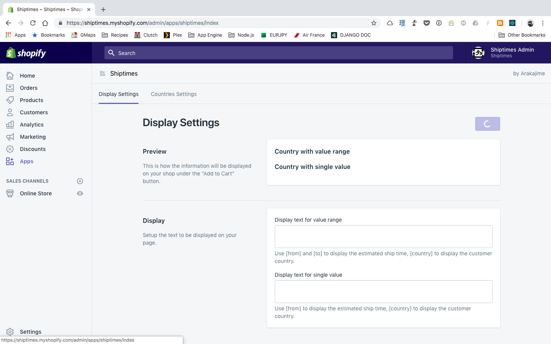Select the Display Settings tab
Screen dimensions: 551x344
pos(118,94)
